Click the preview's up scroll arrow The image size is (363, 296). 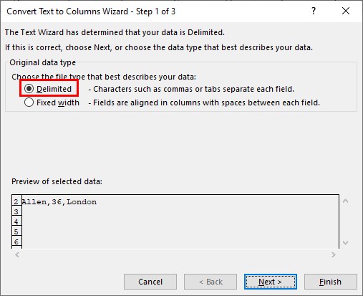click(345, 201)
